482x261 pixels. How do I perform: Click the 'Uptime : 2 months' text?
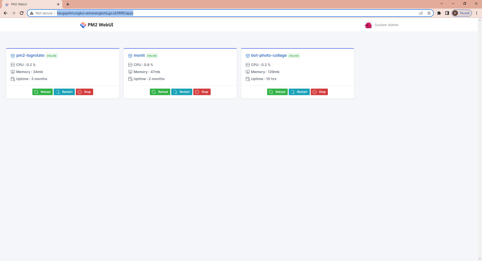click(x=149, y=79)
